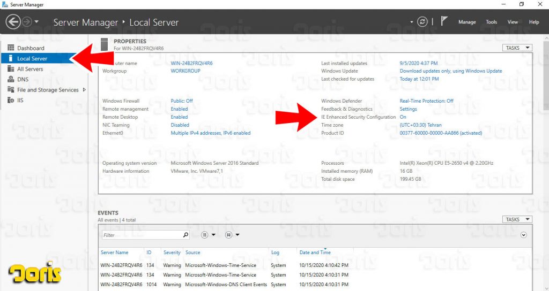Click the Server Manager title bar icon
This screenshot has height=291, width=549.
pyautogui.click(x=5, y=4)
